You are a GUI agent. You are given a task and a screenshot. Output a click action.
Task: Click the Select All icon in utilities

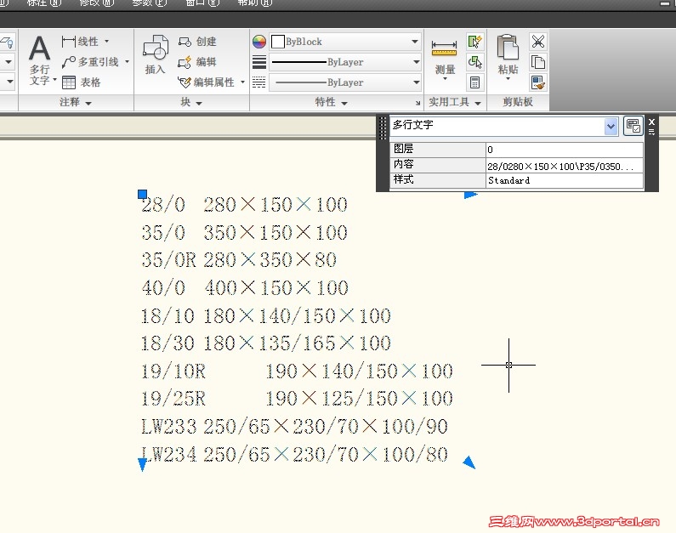point(474,62)
